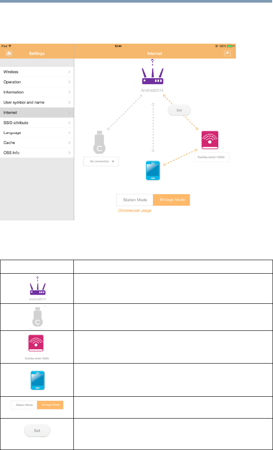Switch to Bridage Mode
Image resolution: width=273 pixels, height=450 pixels.
pos(171,200)
